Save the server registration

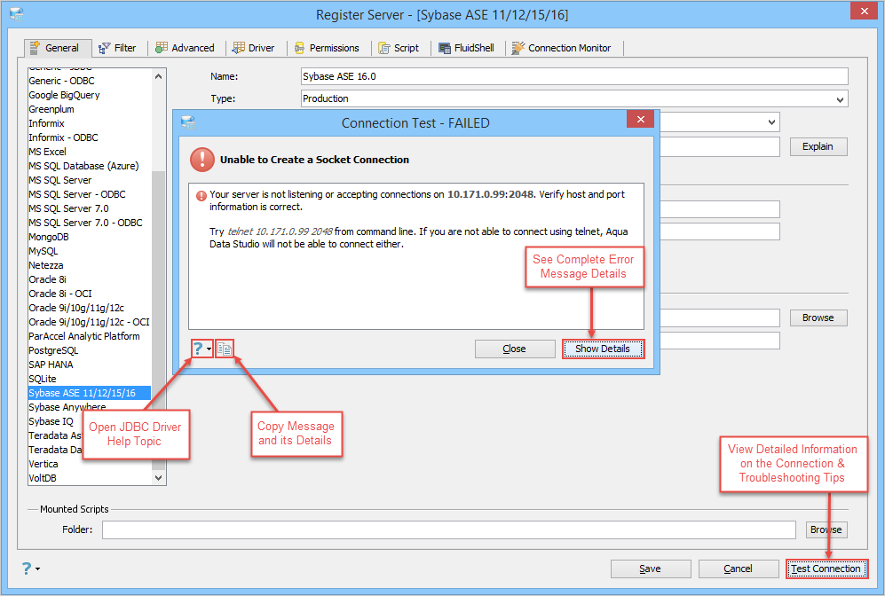(x=650, y=569)
